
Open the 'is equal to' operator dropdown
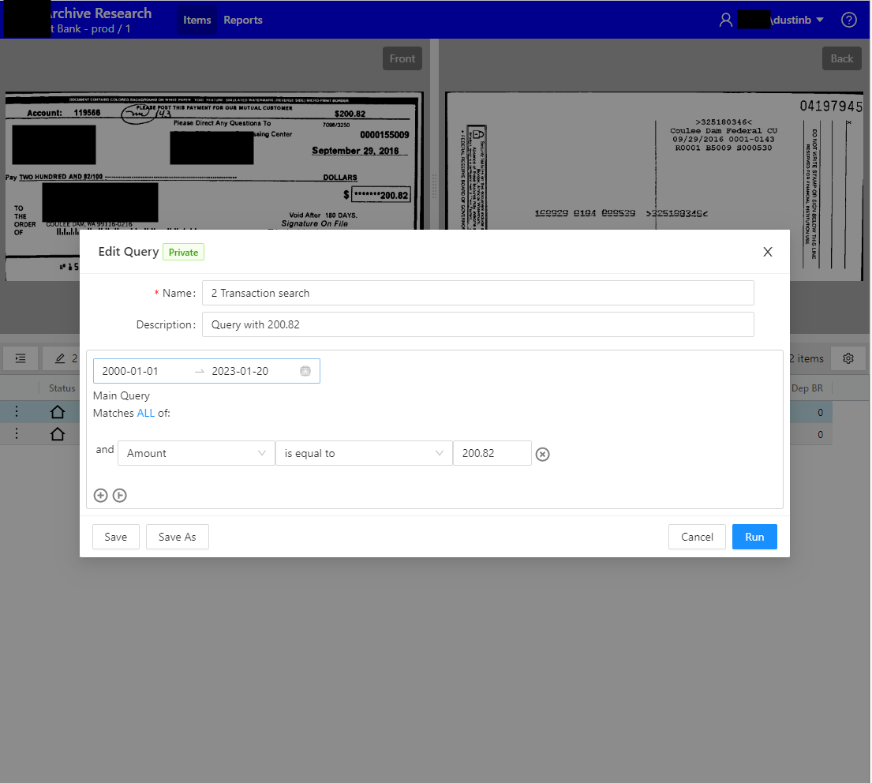363,453
